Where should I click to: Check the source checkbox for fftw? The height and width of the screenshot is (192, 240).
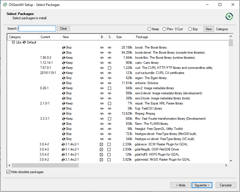(x=109, y=119)
